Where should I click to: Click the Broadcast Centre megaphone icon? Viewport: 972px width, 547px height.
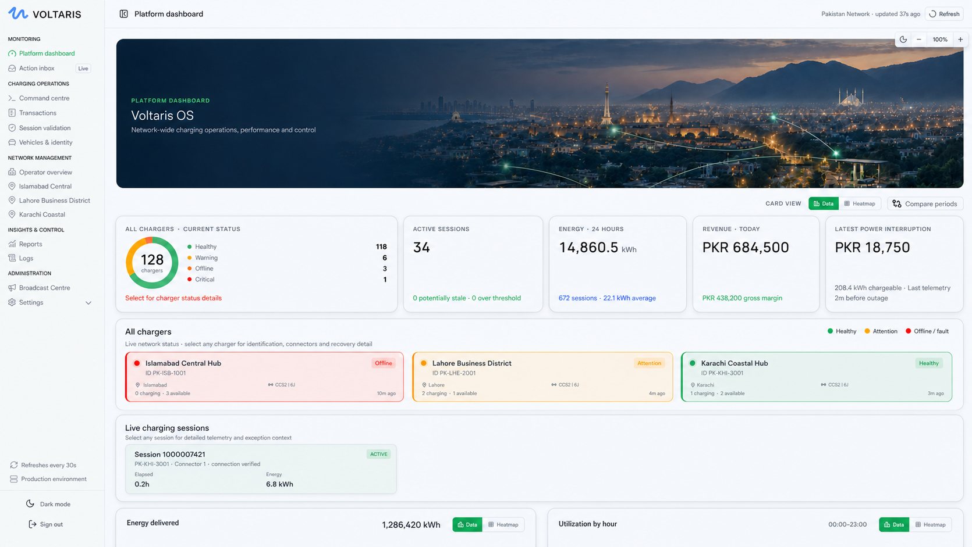(12, 288)
